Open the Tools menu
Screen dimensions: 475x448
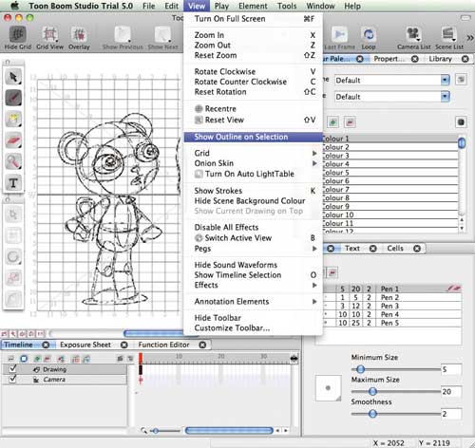[287, 6]
